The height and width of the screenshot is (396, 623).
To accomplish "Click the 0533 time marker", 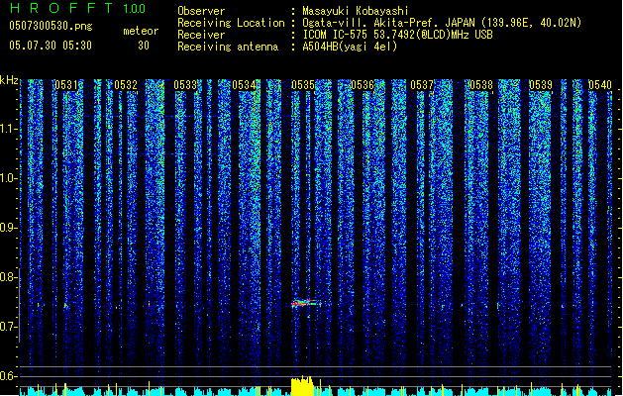I will point(185,85).
